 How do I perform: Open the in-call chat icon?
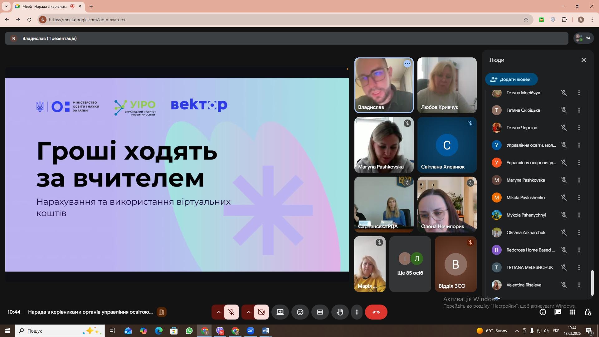click(x=558, y=312)
